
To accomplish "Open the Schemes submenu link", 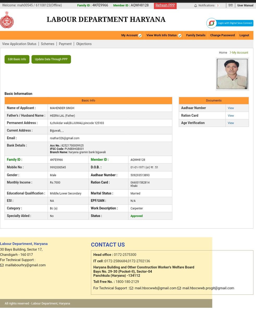I will (x=47, y=44).
